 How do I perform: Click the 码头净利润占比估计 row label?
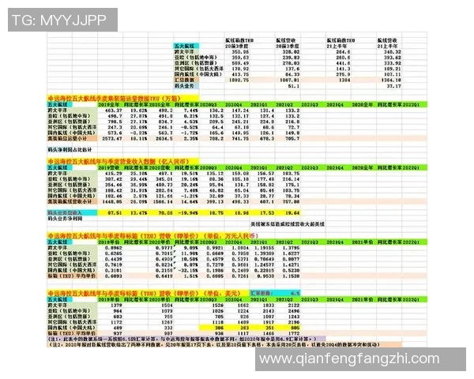coord(75,148)
